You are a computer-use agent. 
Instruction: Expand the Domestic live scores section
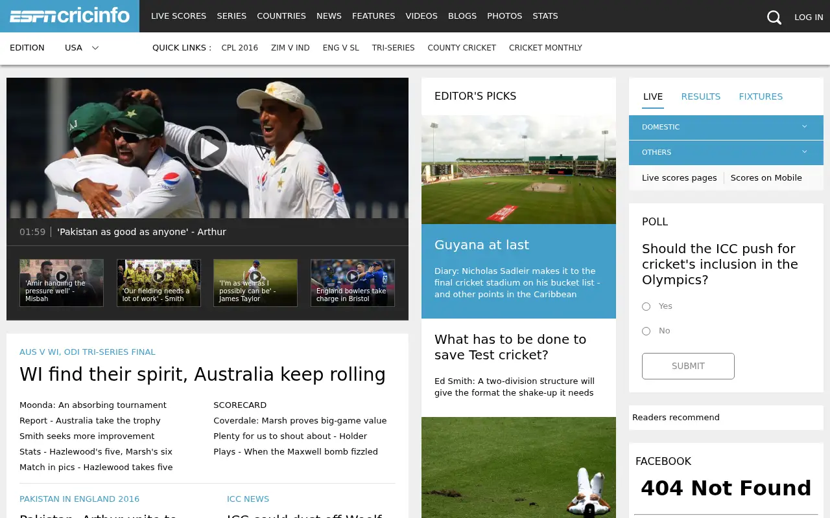[726, 128]
